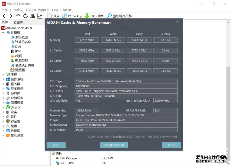Click the 存储设备 disk icon
The width and height of the screenshot is (231, 166).
8,98
